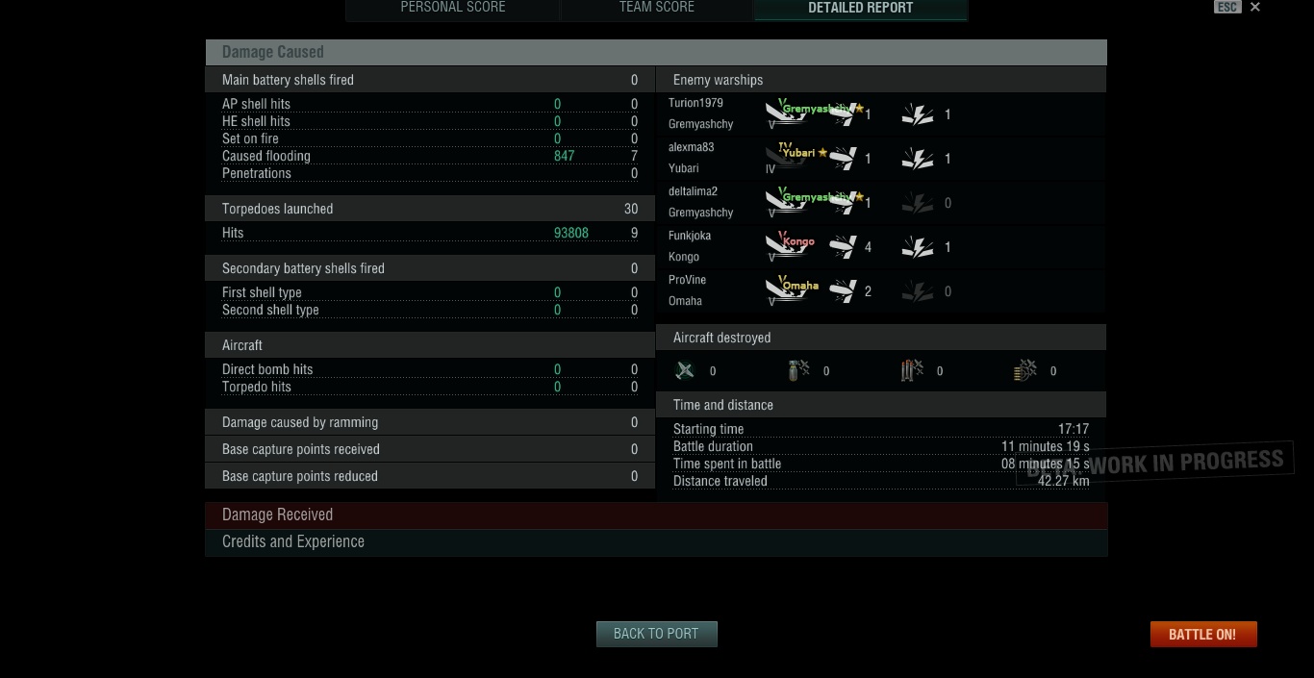Click torpedo hit icon in Funkjoka row

844,247
